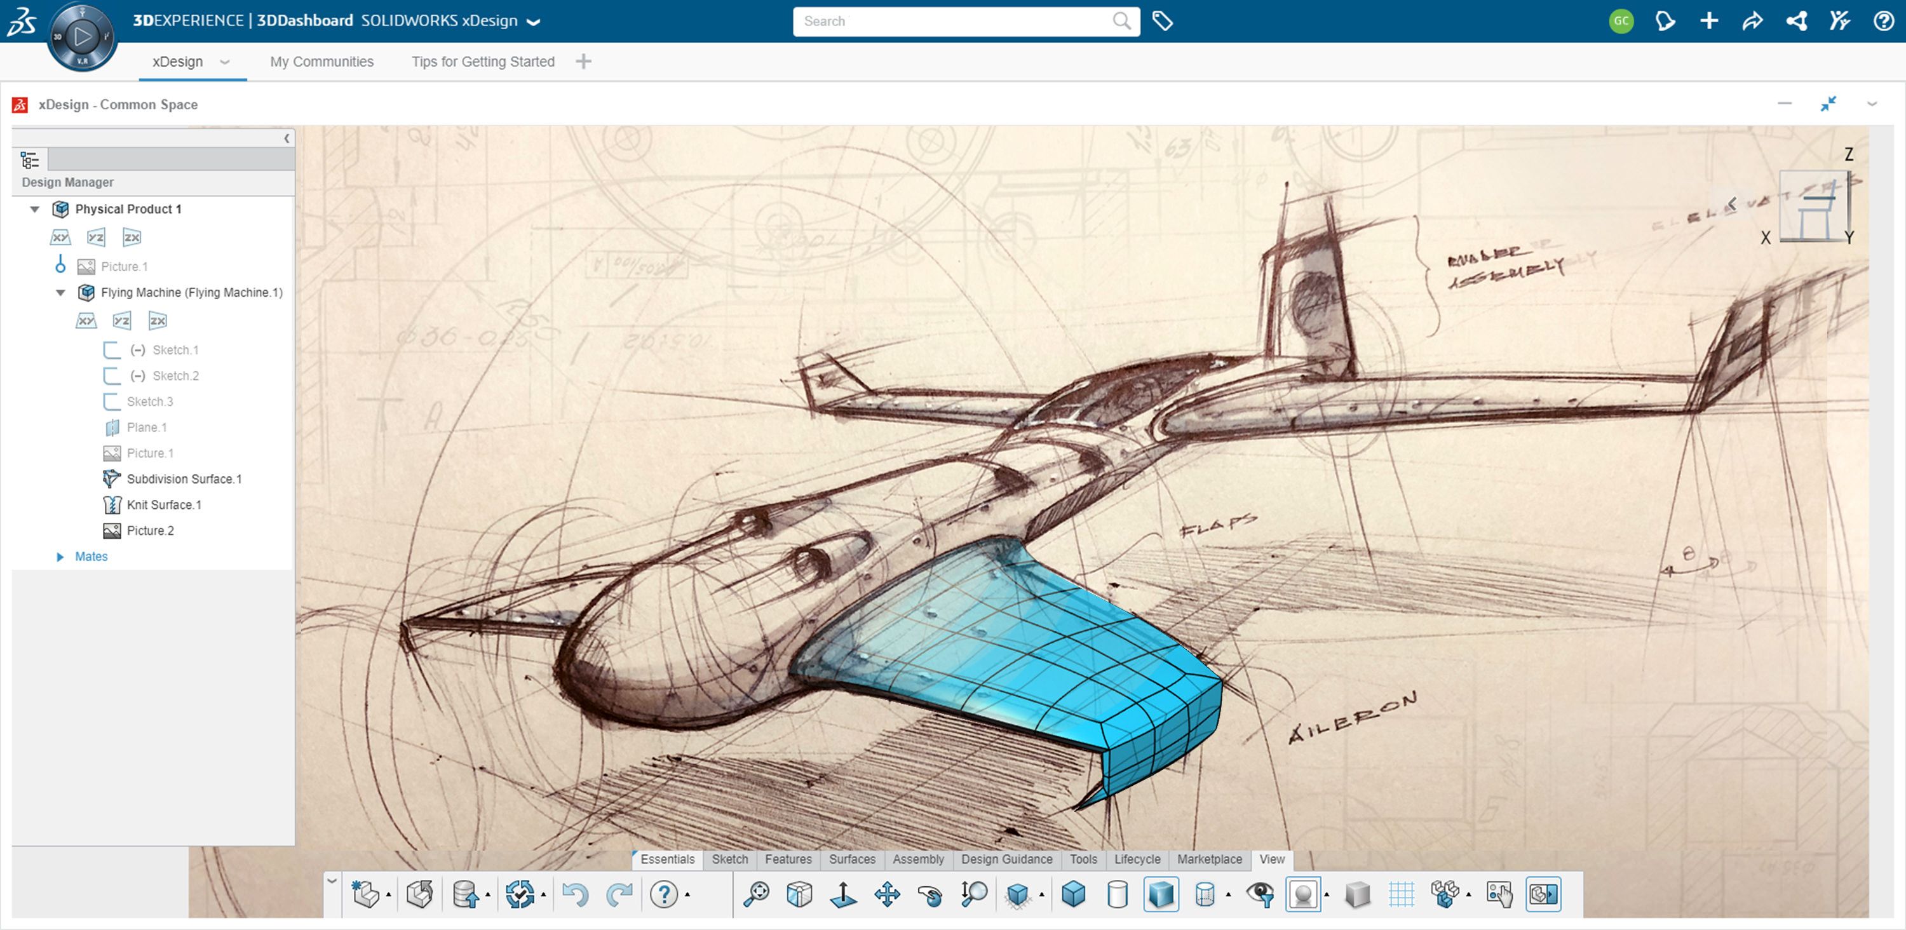The width and height of the screenshot is (1906, 930).
Task: Switch to the Lifecycle toolbar tab
Action: click(x=1137, y=859)
